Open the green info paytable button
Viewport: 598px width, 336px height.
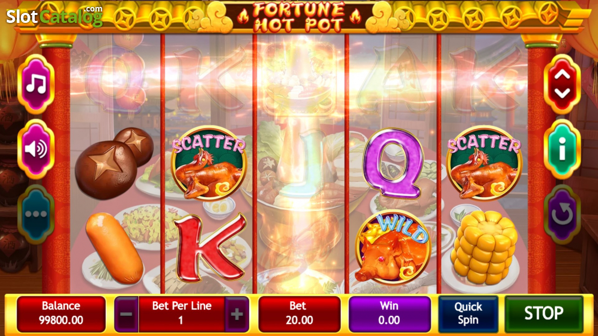click(x=562, y=149)
